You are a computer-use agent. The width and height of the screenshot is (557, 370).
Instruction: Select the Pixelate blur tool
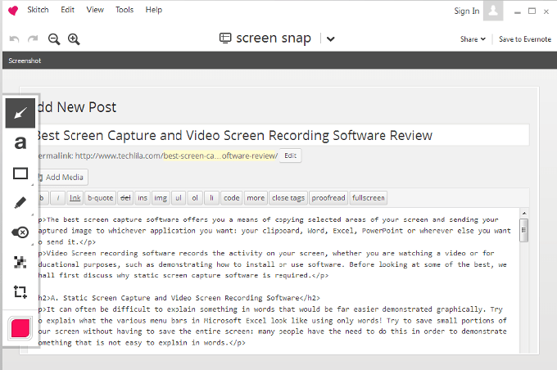[20, 262]
